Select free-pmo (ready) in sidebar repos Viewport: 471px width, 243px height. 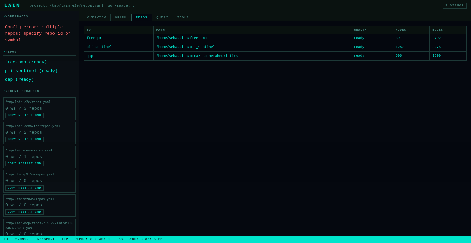26,62
